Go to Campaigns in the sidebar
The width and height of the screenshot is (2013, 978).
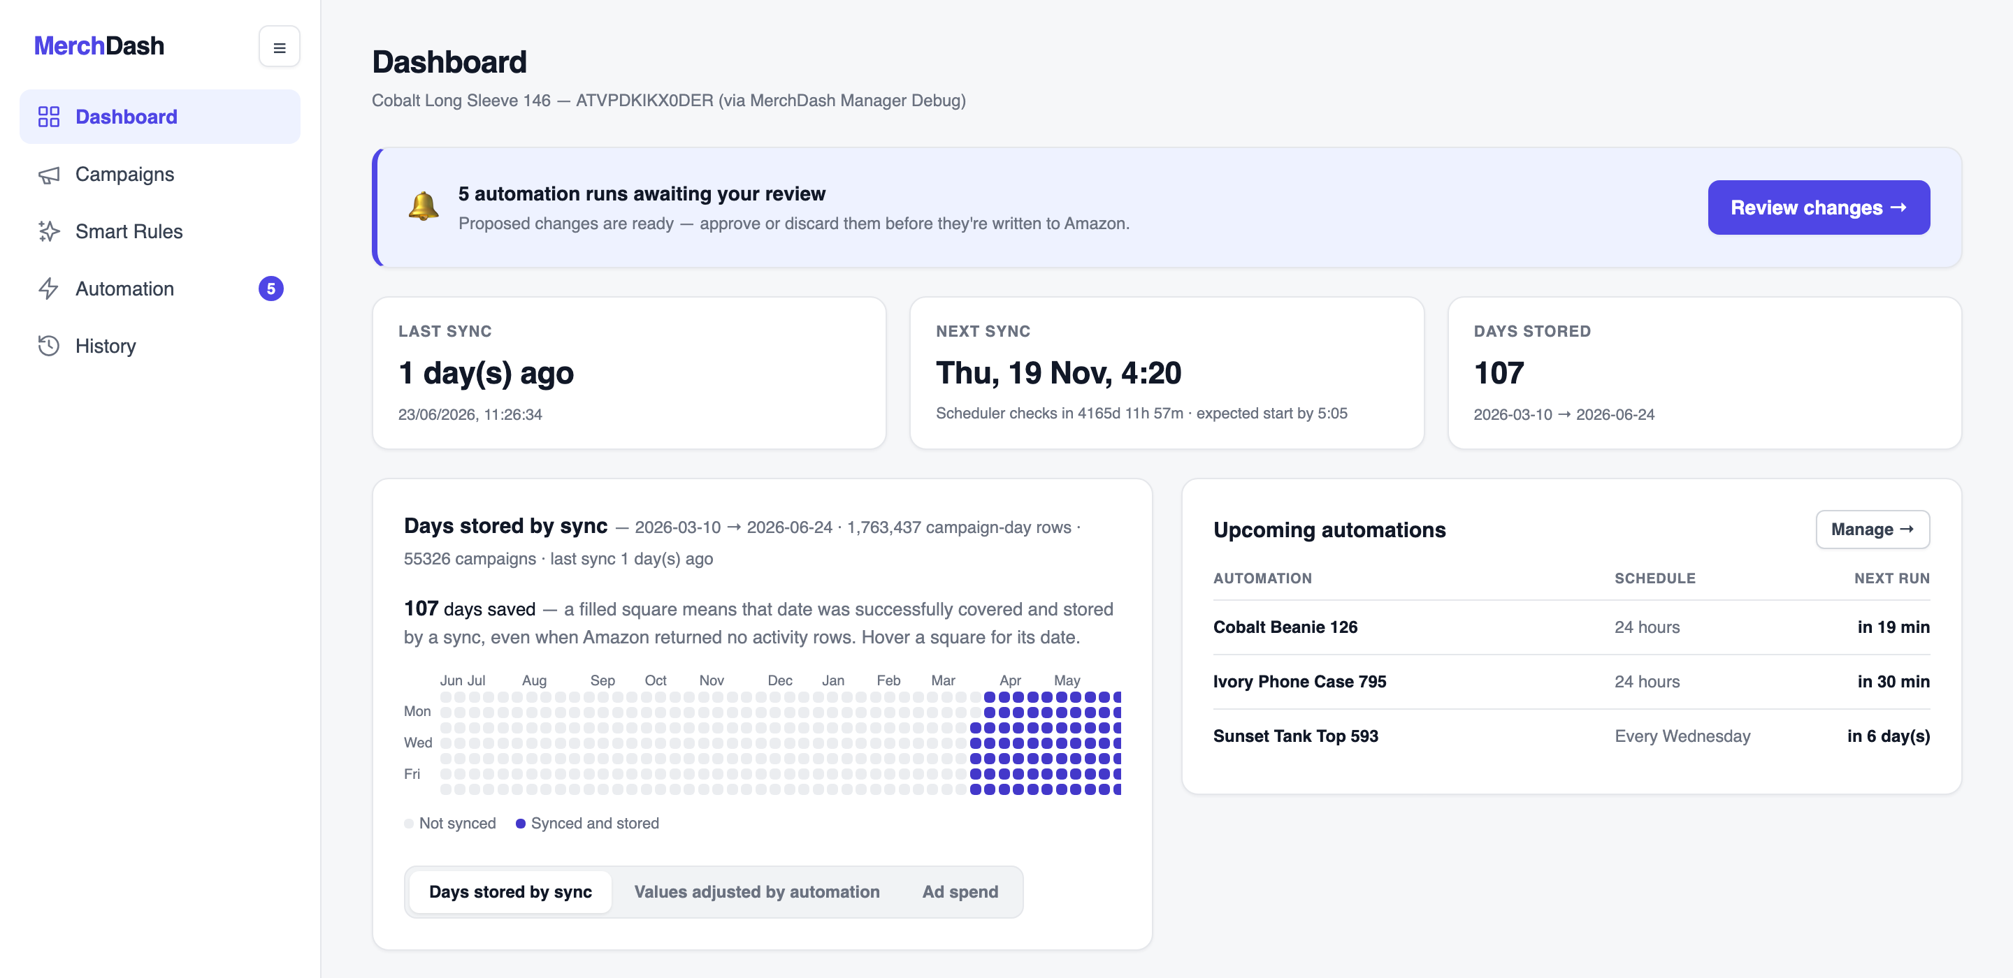[x=159, y=174]
